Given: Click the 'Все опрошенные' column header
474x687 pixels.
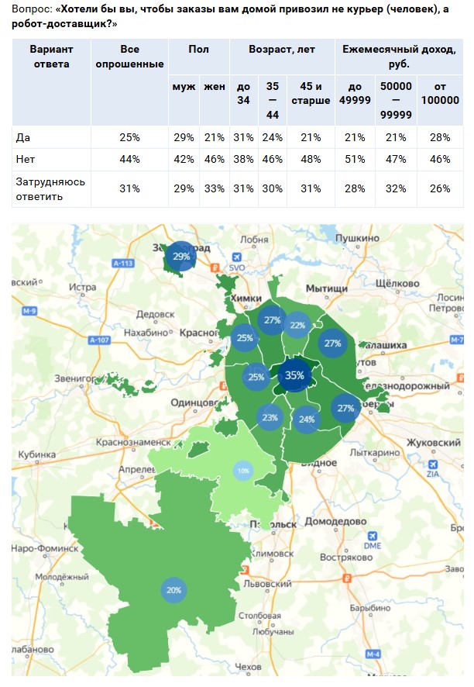Looking at the screenshot, I should (x=129, y=56).
